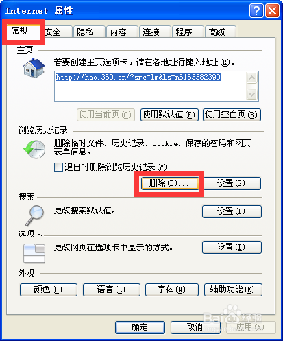This screenshot has height=341, width=283.
Task: Click the homepage box scroll down arrow
Action: click(251, 94)
